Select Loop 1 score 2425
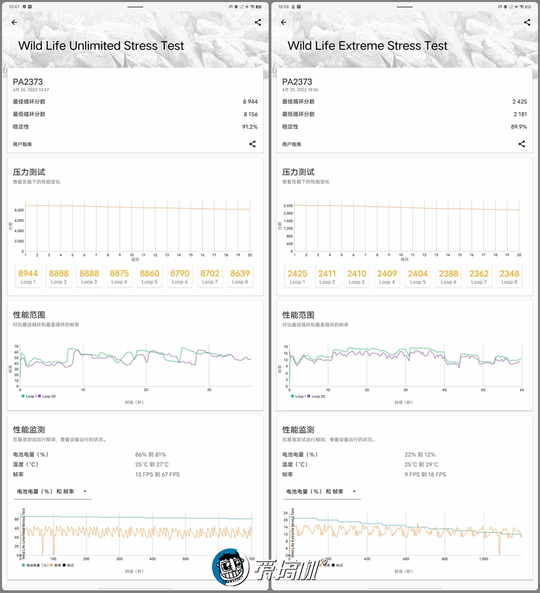 (x=298, y=276)
